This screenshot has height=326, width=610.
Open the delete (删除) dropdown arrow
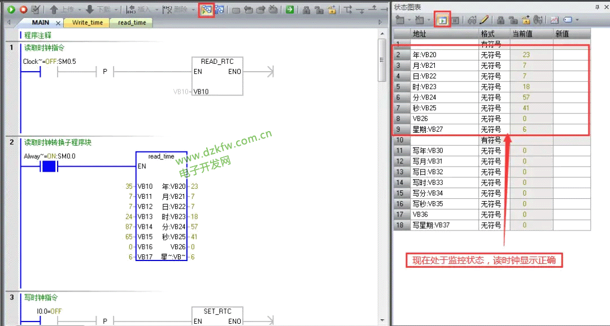[x=193, y=10]
